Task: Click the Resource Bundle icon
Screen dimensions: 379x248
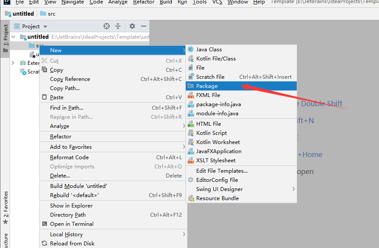Action: [191, 198]
